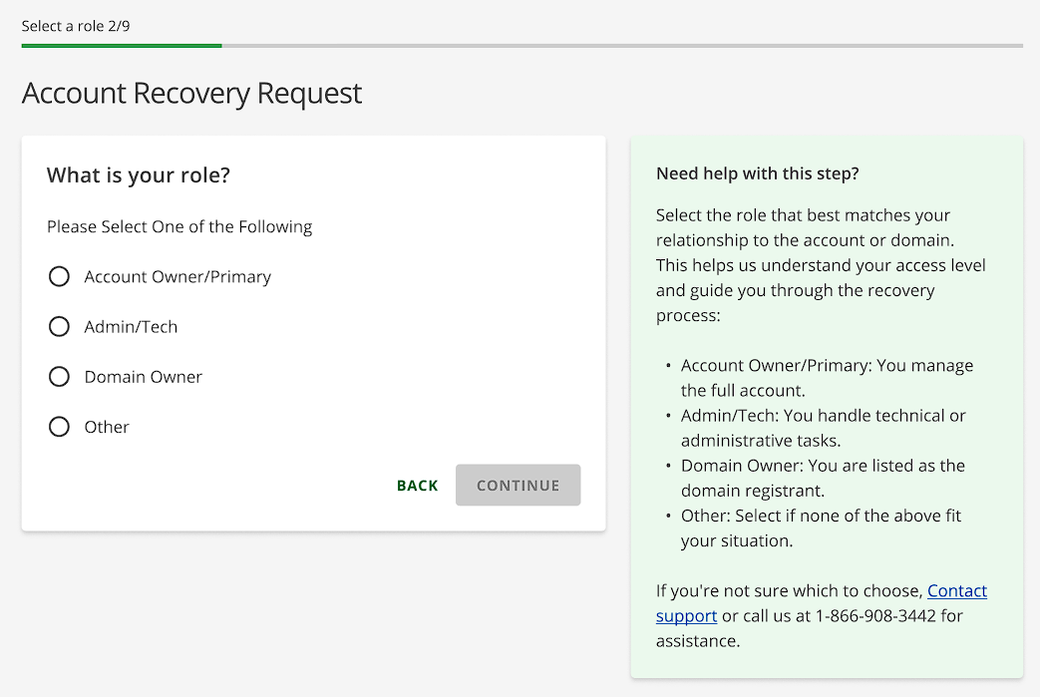Select the Account Owner/Primary radio button
Viewport: 1040px width, 697px height.
coord(59,276)
